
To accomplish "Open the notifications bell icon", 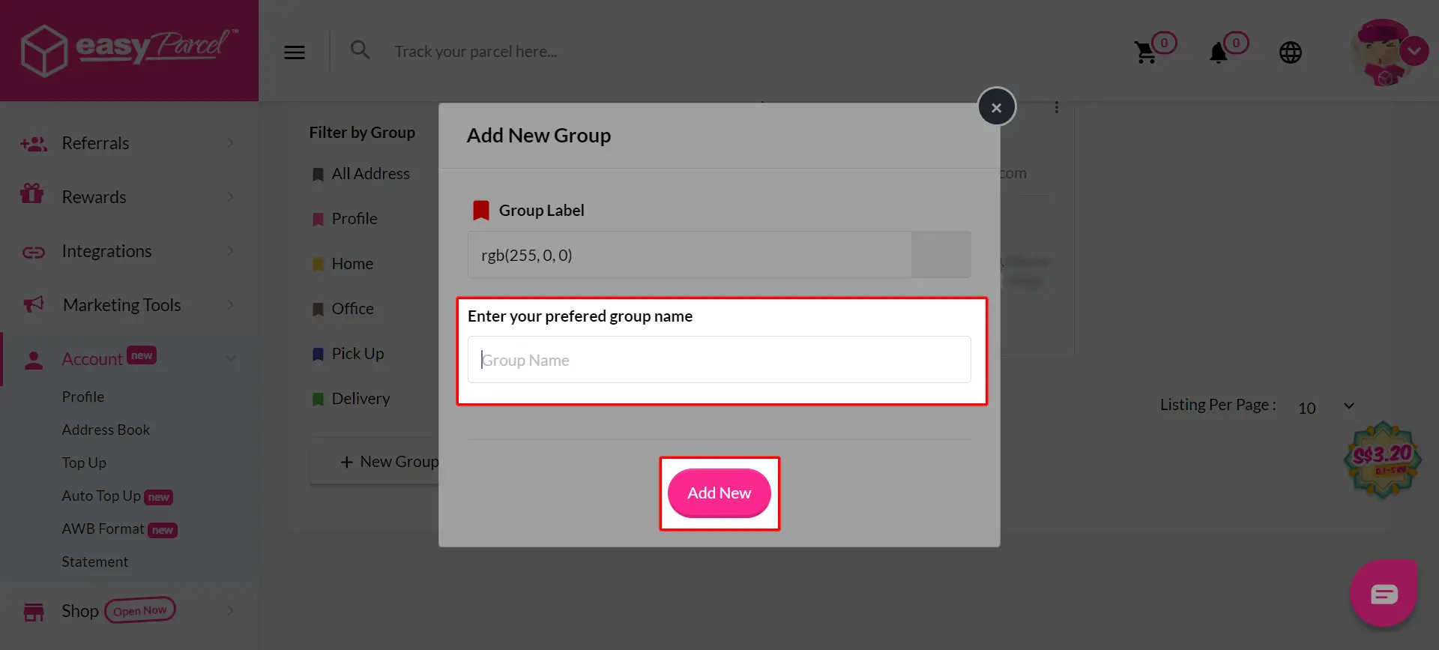I will (1219, 52).
